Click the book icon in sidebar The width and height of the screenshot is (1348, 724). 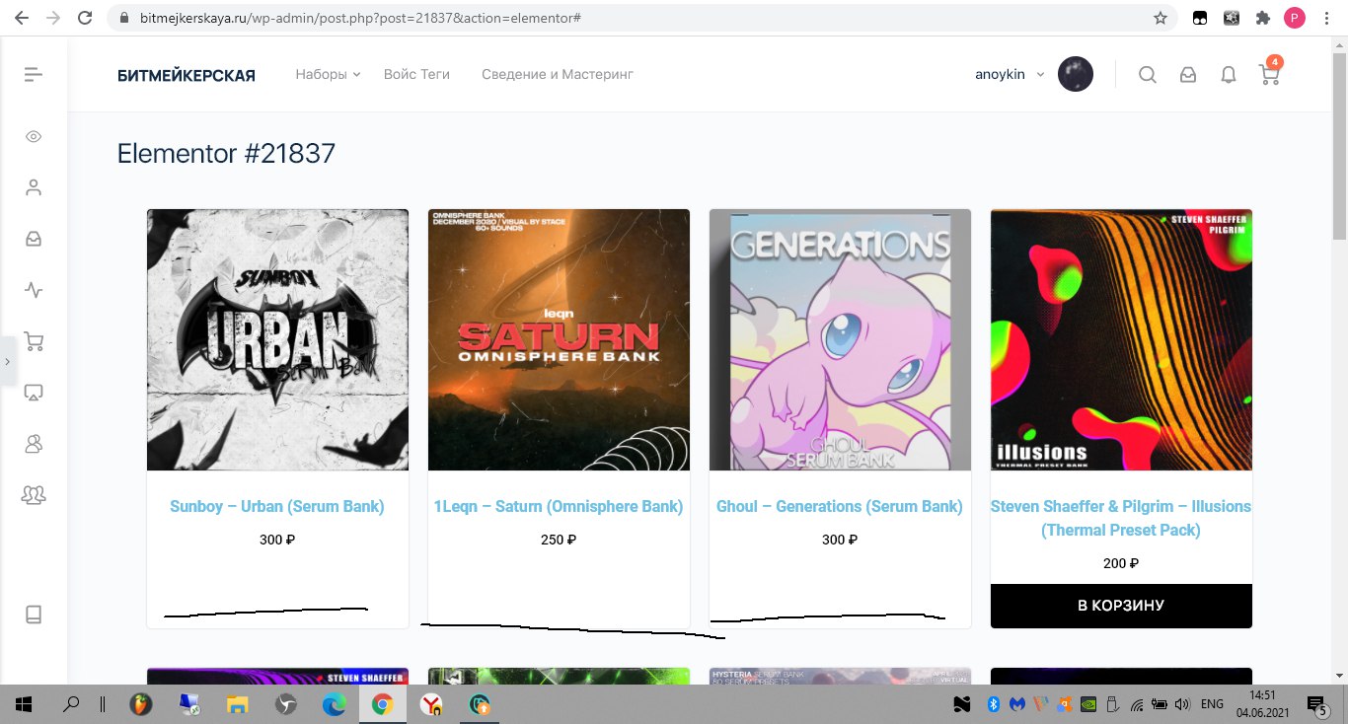[x=34, y=615]
